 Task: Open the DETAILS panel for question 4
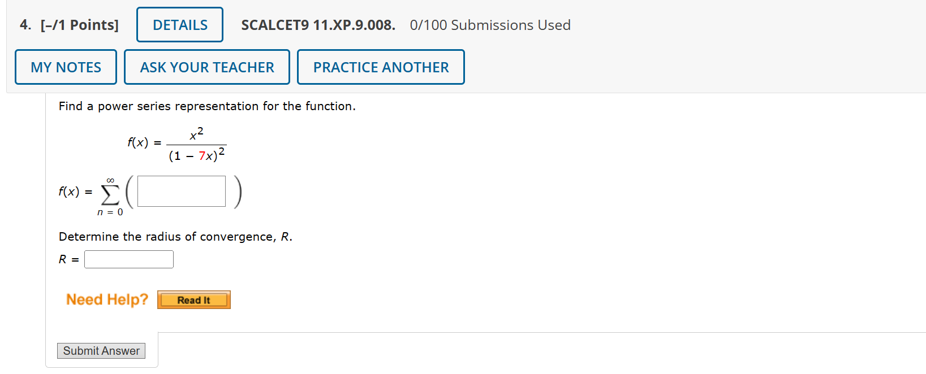(x=179, y=24)
